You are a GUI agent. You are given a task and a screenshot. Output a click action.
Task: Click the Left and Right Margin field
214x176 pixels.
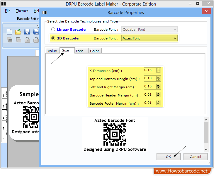[150, 87]
